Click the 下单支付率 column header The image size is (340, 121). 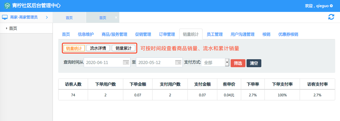[282, 84]
